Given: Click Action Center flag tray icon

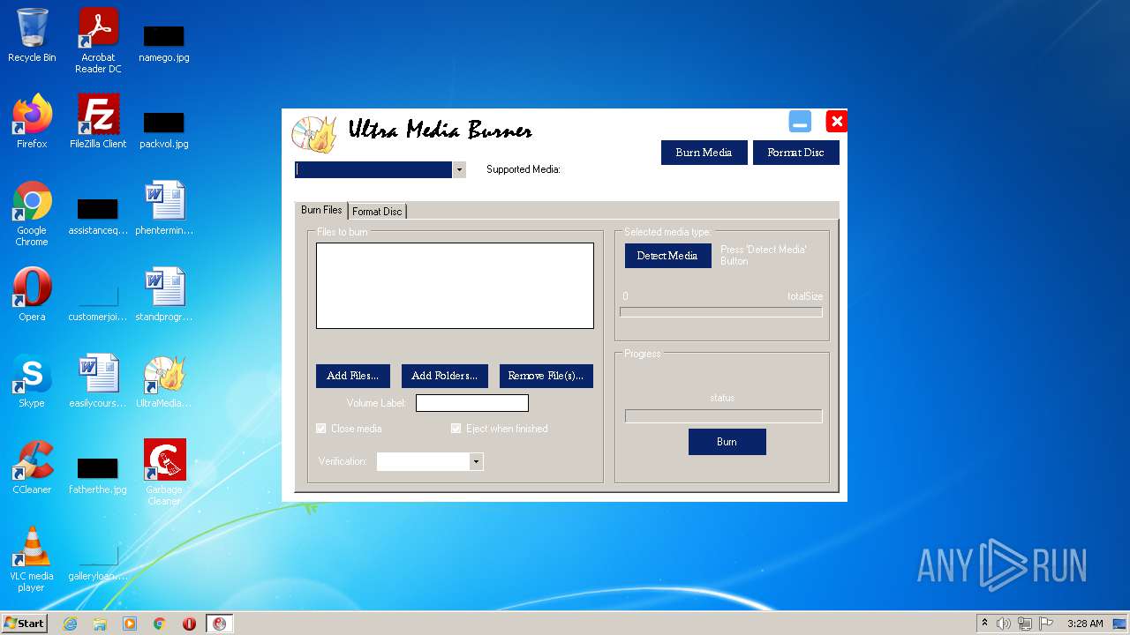Looking at the screenshot, I should click(1046, 624).
